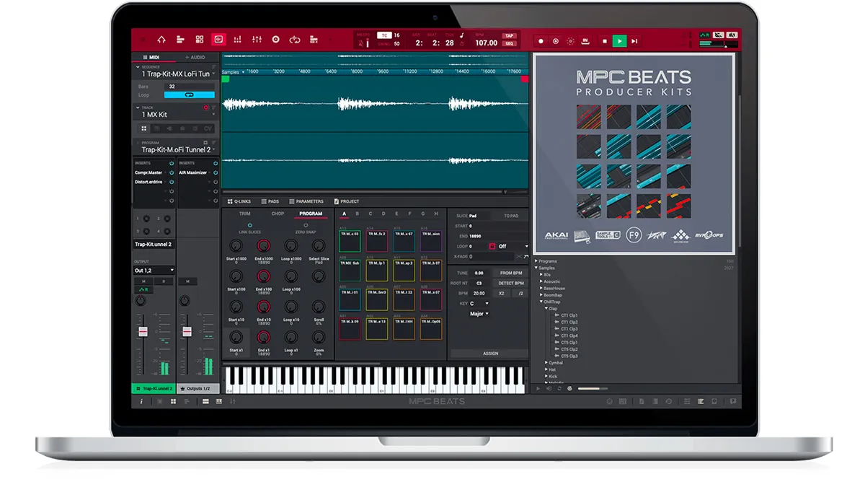The width and height of the screenshot is (865, 487).
Task: Click the End x1000 knob
Action: (x=263, y=246)
